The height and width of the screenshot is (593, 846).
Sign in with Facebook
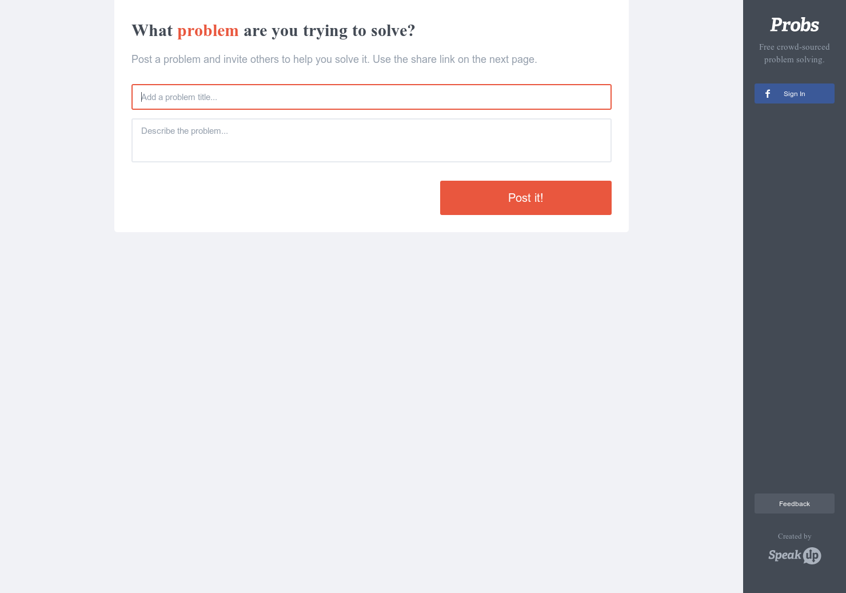[x=794, y=93]
